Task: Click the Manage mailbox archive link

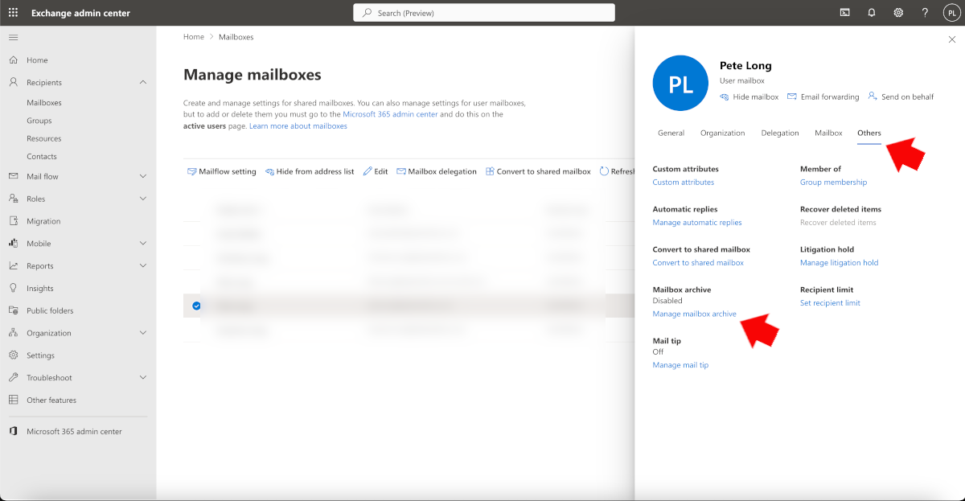Action: (695, 314)
